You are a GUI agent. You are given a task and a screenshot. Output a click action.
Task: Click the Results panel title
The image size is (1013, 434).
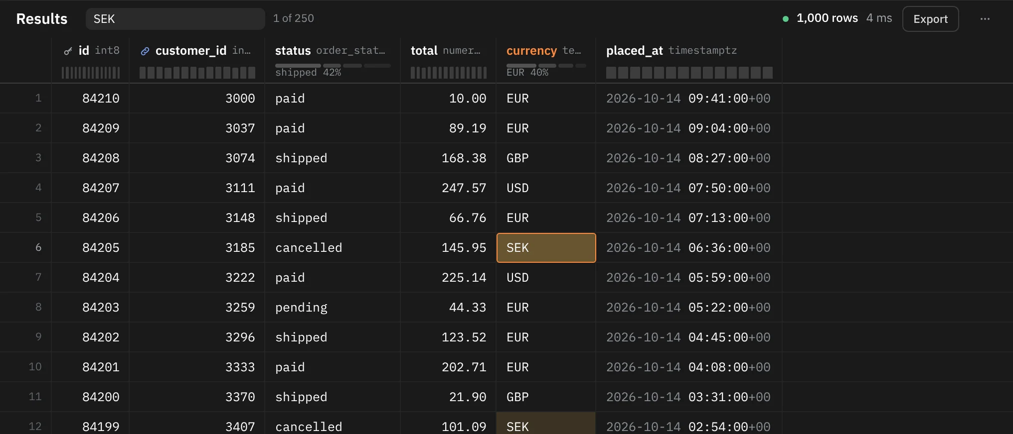42,19
